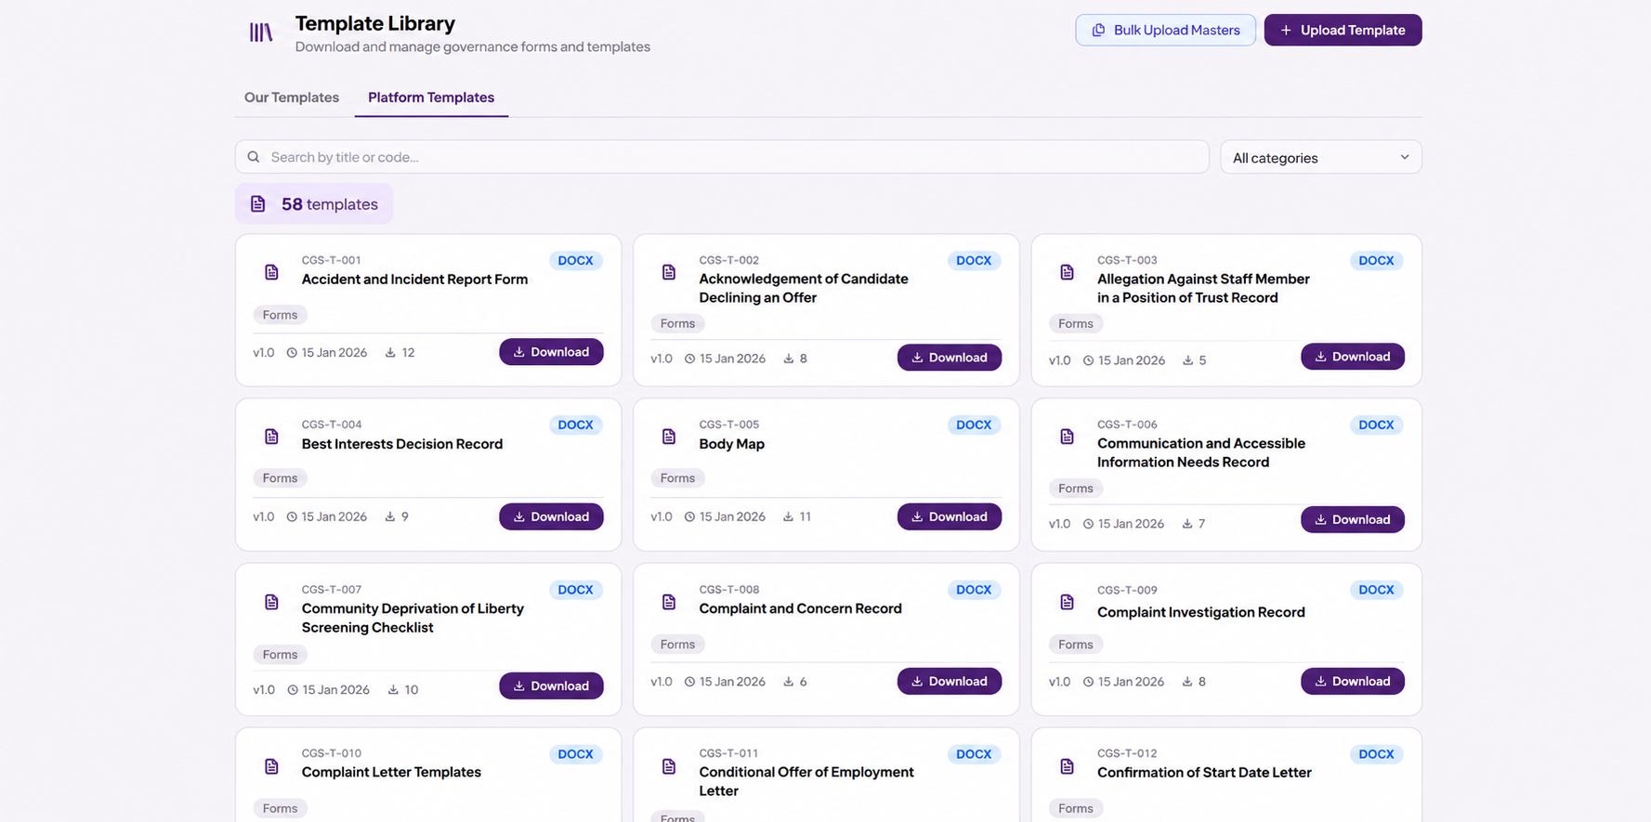The height and width of the screenshot is (822, 1651).
Task: Click the Bulk Upload Masters button
Action: pos(1165,30)
